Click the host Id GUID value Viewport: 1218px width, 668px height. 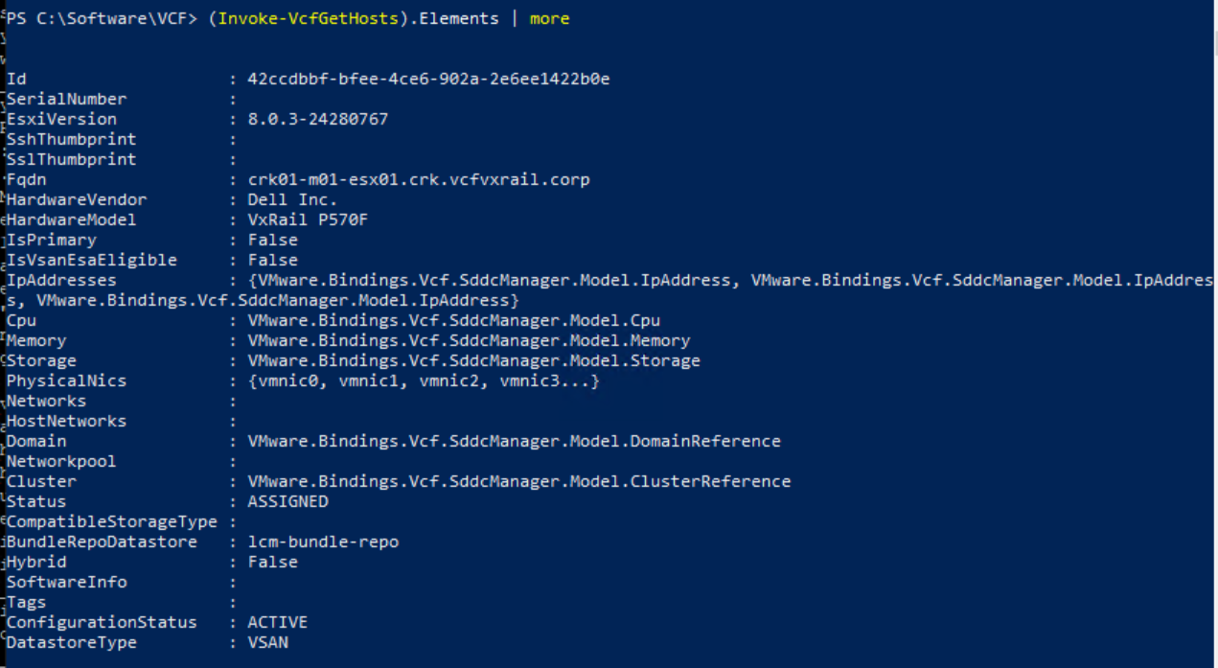428,79
